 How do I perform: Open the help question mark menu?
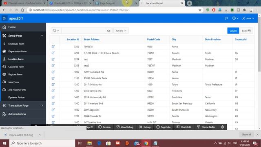(x=235, y=18)
